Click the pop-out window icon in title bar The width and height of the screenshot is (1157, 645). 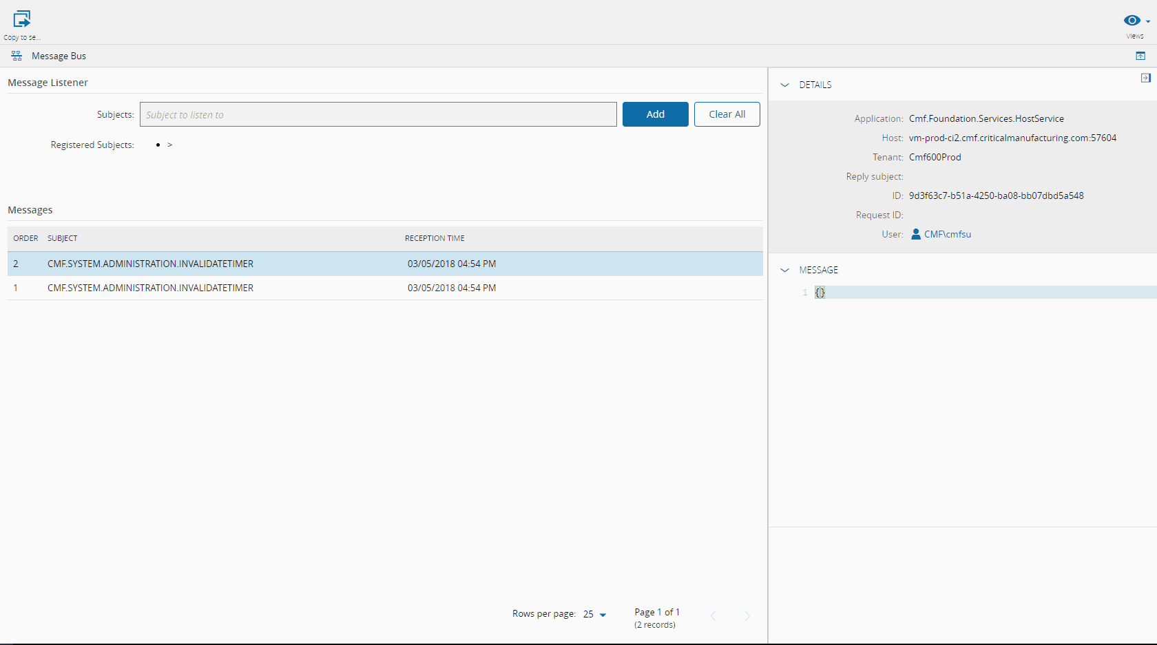1140,56
